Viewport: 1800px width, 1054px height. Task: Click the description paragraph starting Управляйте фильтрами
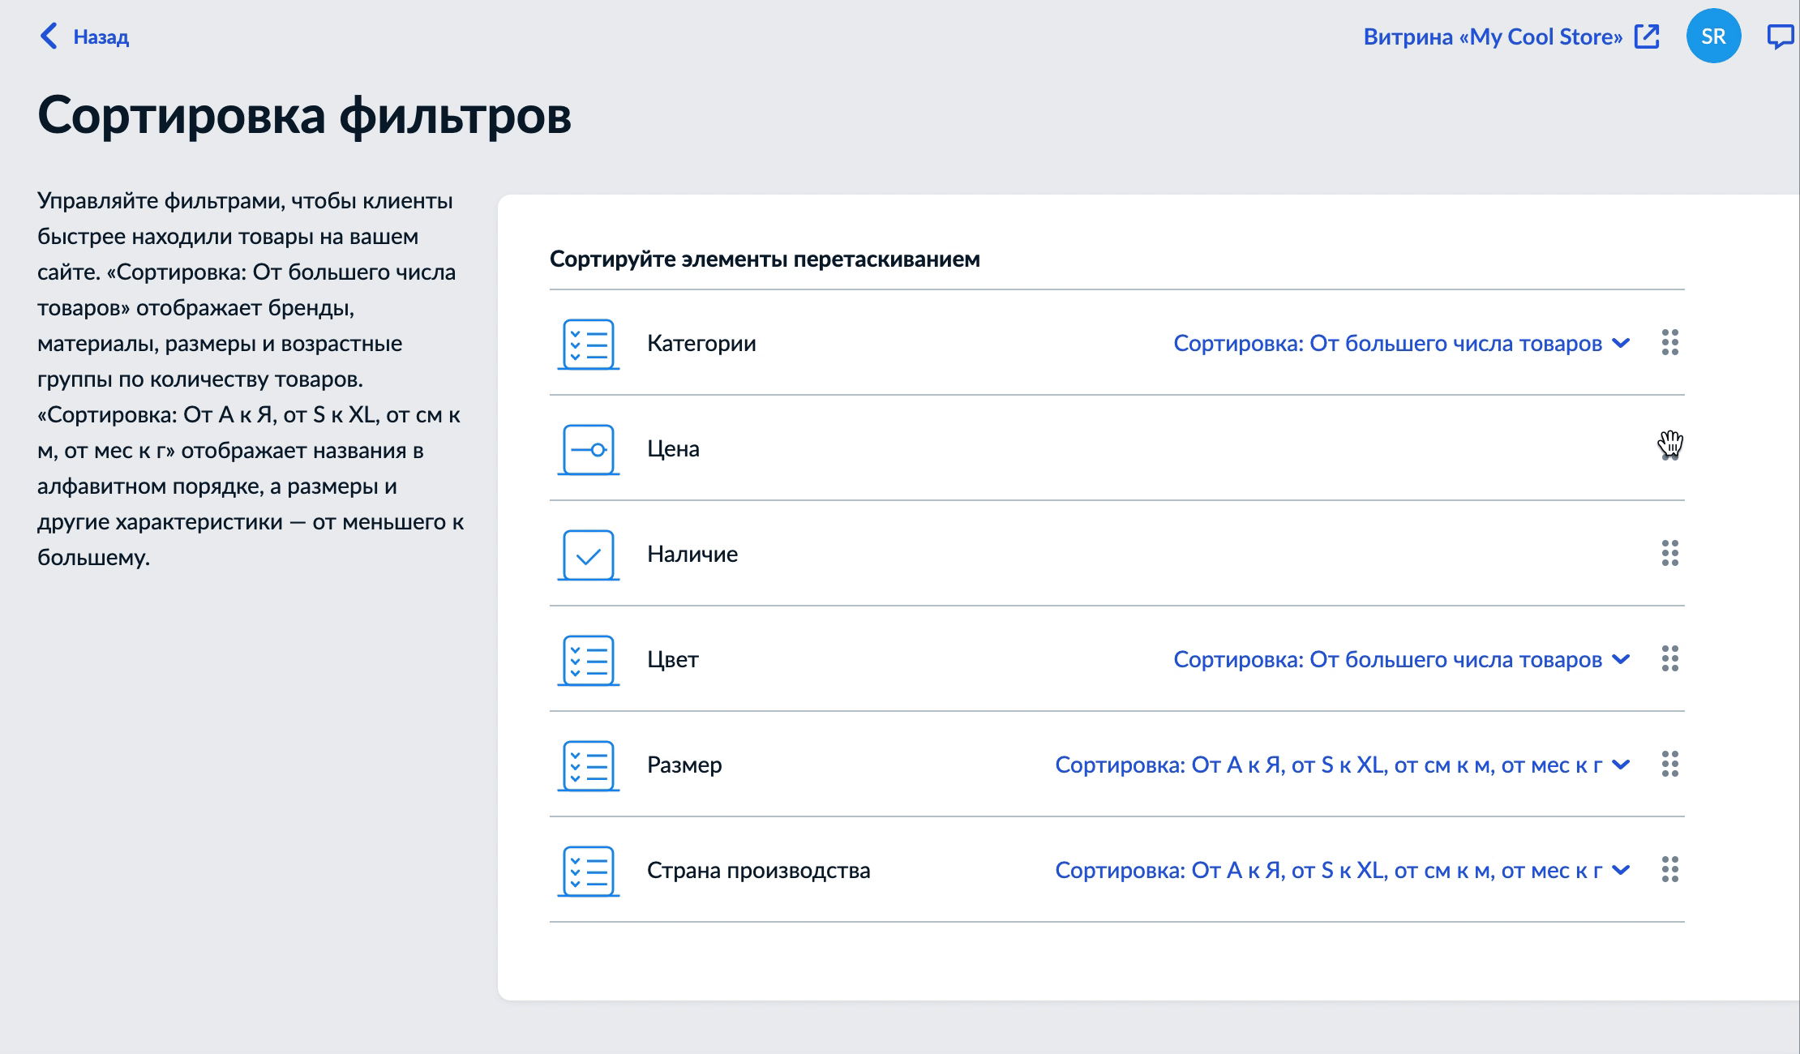(x=251, y=379)
